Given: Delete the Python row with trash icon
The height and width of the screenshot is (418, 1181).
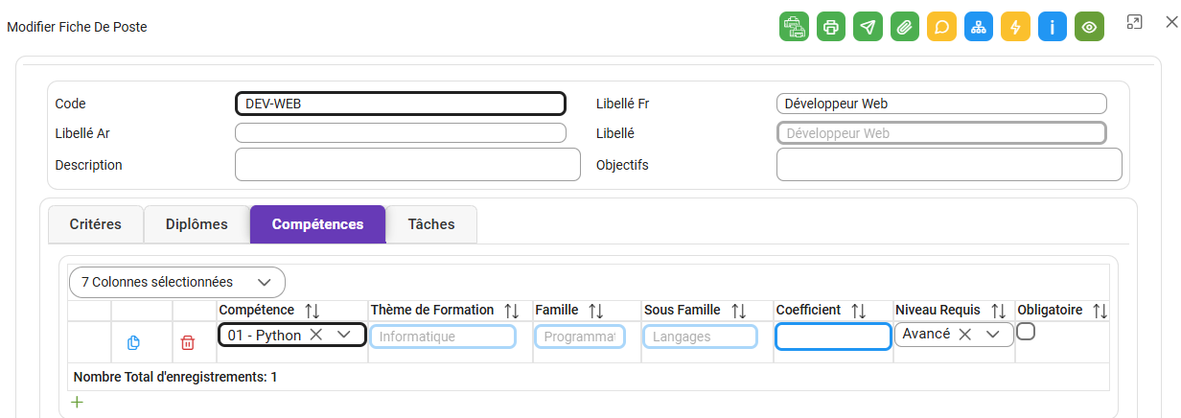Looking at the screenshot, I should 188,342.
